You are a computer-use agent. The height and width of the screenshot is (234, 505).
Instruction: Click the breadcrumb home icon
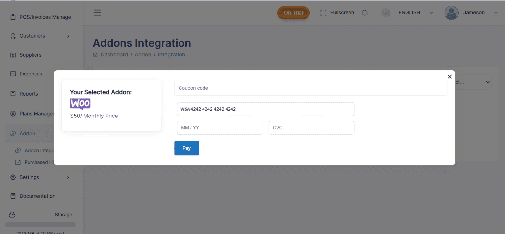[95, 55]
